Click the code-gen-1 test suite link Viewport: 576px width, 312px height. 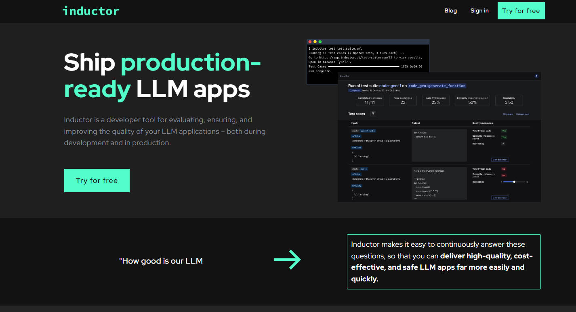coord(389,86)
